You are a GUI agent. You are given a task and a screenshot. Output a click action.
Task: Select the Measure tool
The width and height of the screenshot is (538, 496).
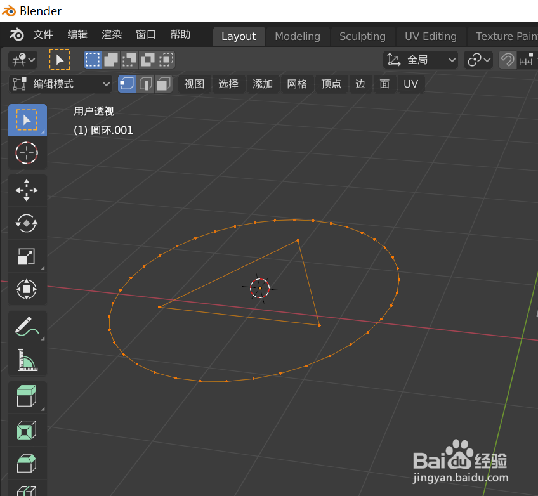[x=27, y=359]
